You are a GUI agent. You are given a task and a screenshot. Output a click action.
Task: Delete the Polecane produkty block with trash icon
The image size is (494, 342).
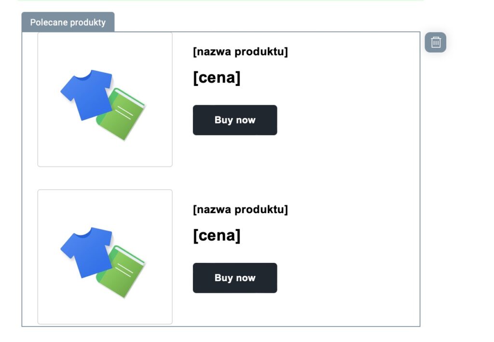436,42
